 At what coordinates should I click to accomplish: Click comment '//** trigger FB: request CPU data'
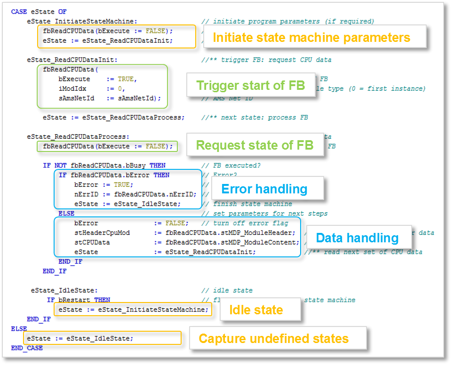pos(266,60)
